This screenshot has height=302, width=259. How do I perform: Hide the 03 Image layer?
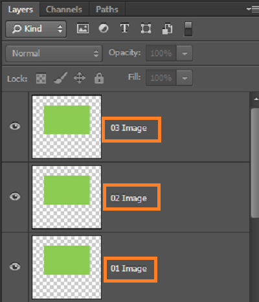tap(15, 126)
